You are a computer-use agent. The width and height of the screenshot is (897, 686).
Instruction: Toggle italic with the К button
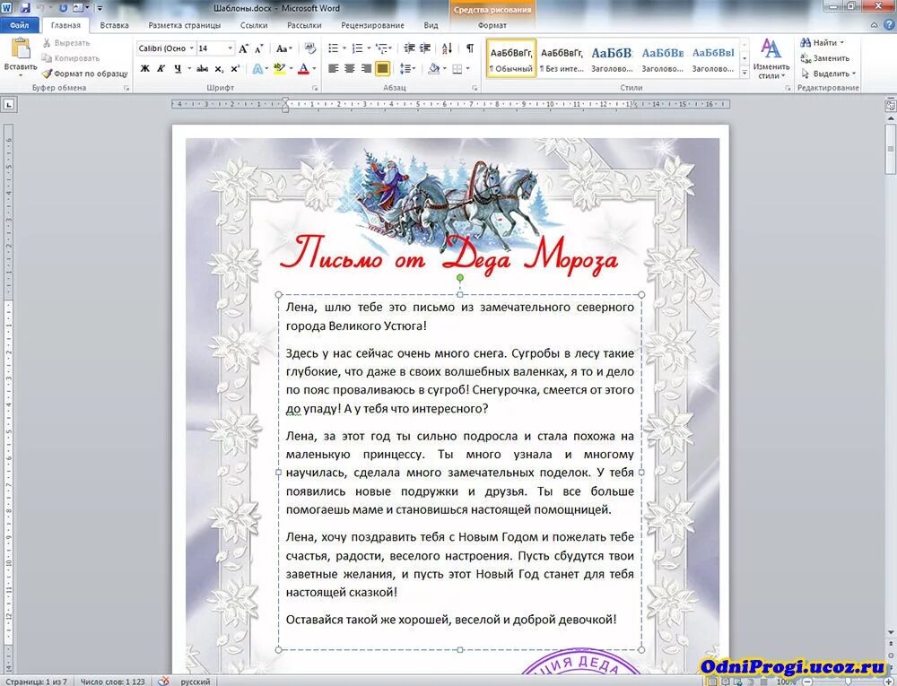coord(161,68)
